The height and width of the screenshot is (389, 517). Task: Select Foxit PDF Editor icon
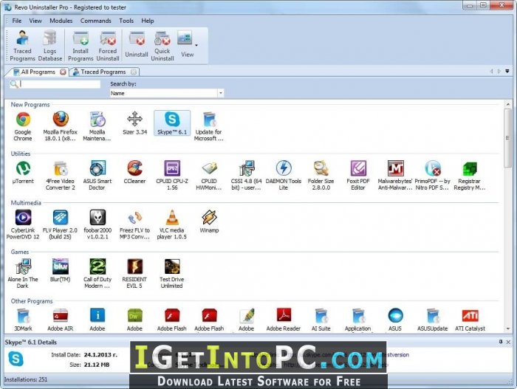coord(358,176)
